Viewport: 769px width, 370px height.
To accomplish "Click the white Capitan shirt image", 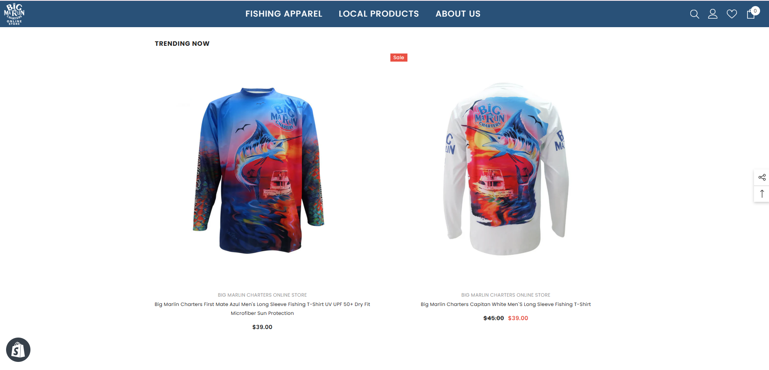I will coord(506,169).
